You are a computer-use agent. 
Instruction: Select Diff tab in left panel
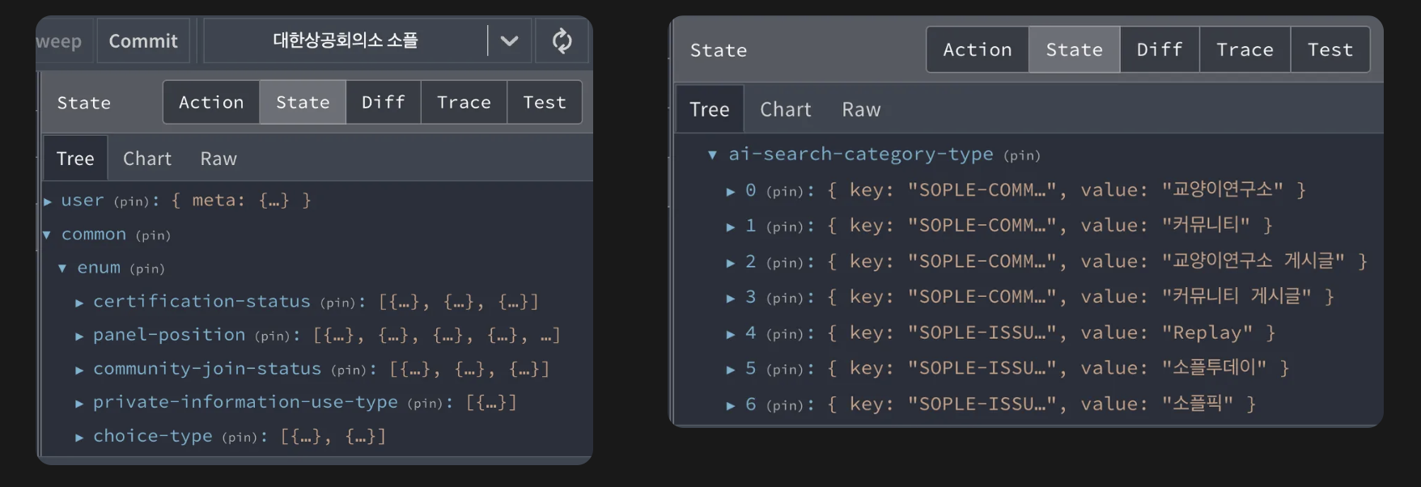pyautogui.click(x=383, y=102)
